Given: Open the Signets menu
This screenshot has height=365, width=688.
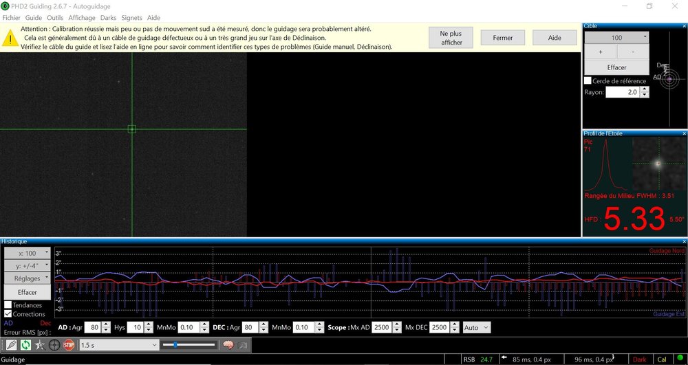Looking at the screenshot, I should tap(131, 17).
